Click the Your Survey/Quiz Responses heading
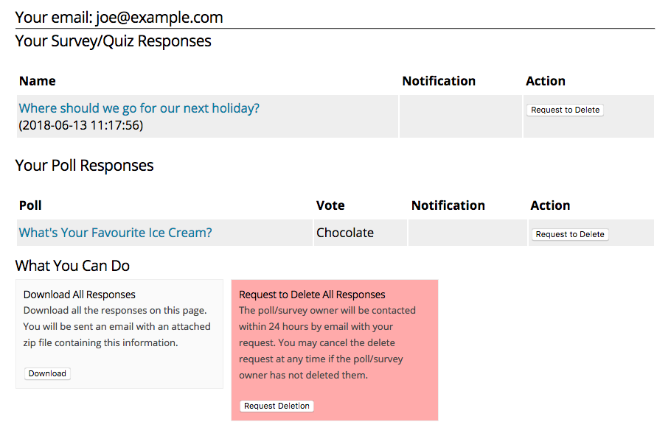Viewport: 671px width, 433px height. point(114,41)
